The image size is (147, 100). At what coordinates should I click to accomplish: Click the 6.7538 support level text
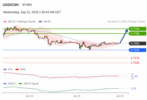coord(135,63)
